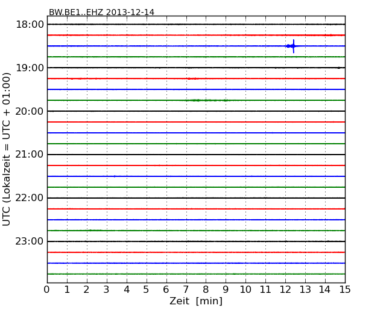Select the '22:00' y-axis tick label
Screen dimensions: 392x314
[30, 198]
